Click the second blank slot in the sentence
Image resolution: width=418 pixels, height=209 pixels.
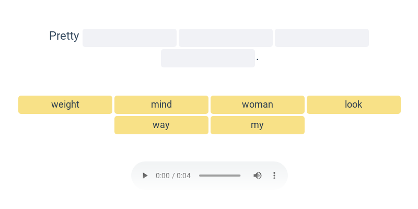pos(226,38)
